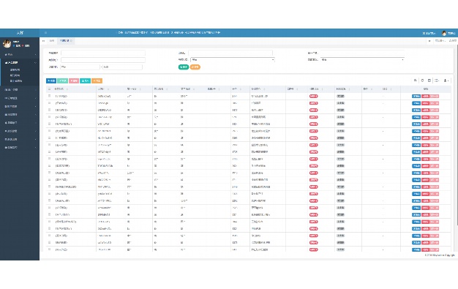Open the column chooser icon in table toolbar
The image size is (458, 289).
437,80
